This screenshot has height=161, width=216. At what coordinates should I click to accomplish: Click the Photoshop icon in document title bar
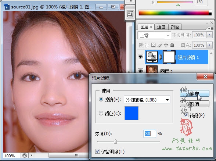pyautogui.click(x=7, y=7)
